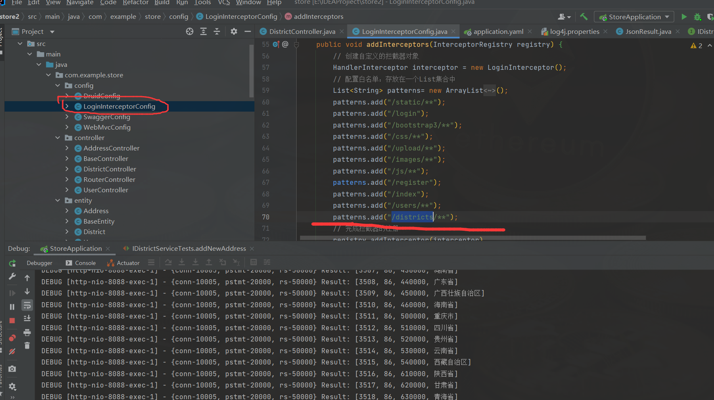
Task: Pause the running program
Action: 12,307
